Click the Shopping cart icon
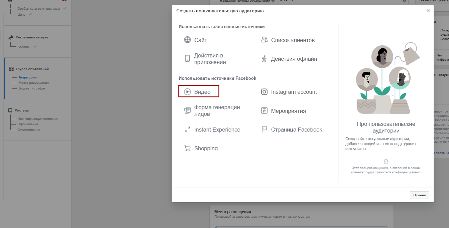The width and height of the screenshot is (449, 228). tap(187, 148)
